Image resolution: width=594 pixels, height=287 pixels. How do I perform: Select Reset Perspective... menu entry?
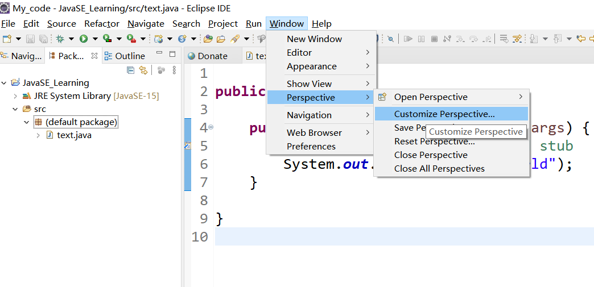click(x=451, y=142)
